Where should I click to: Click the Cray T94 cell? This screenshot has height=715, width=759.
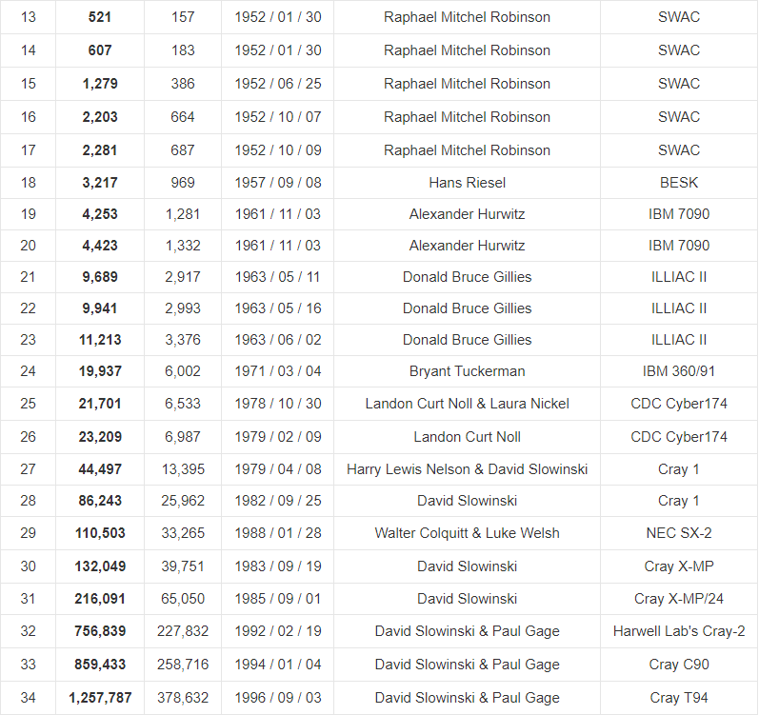coord(679,698)
